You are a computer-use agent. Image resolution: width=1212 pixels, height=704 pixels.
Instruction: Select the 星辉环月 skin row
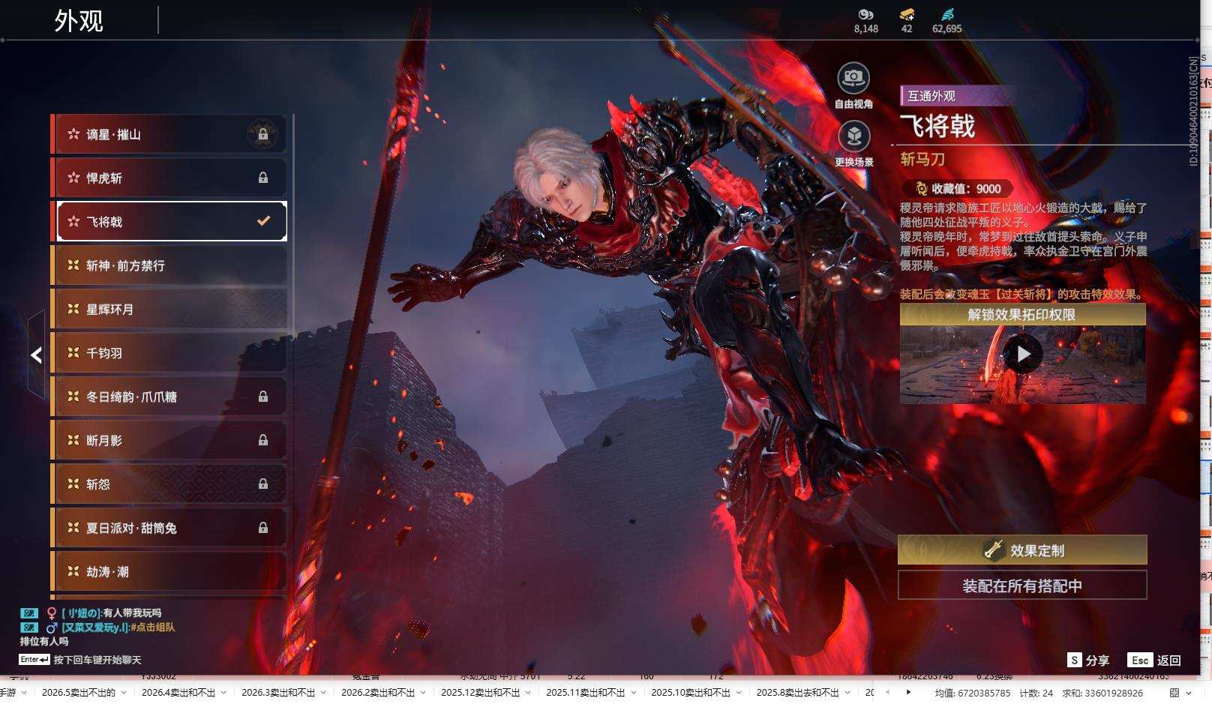(x=169, y=309)
